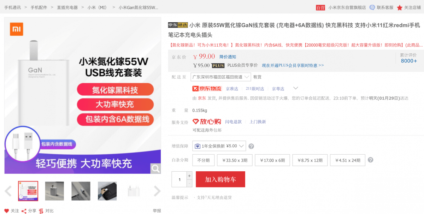Click the heart 关注 favorite icon
Image resolution: width=424 pixels, height=214 pixels.
(x=7, y=211)
